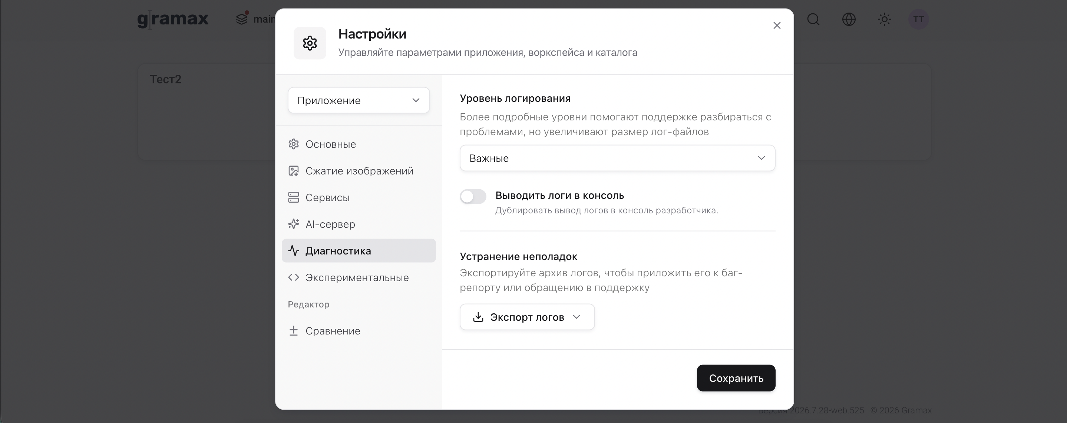Switch to the AI-сервер section
This screenshot has width=1067, height=423.
[359, 224]
